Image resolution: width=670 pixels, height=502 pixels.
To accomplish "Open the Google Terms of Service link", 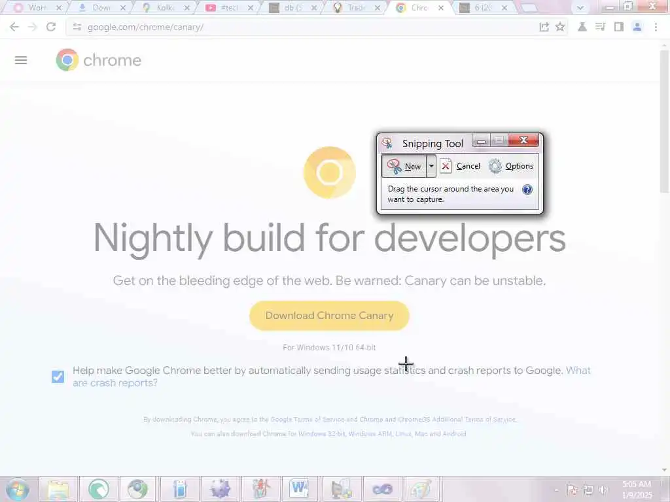I will click(308, 420).
